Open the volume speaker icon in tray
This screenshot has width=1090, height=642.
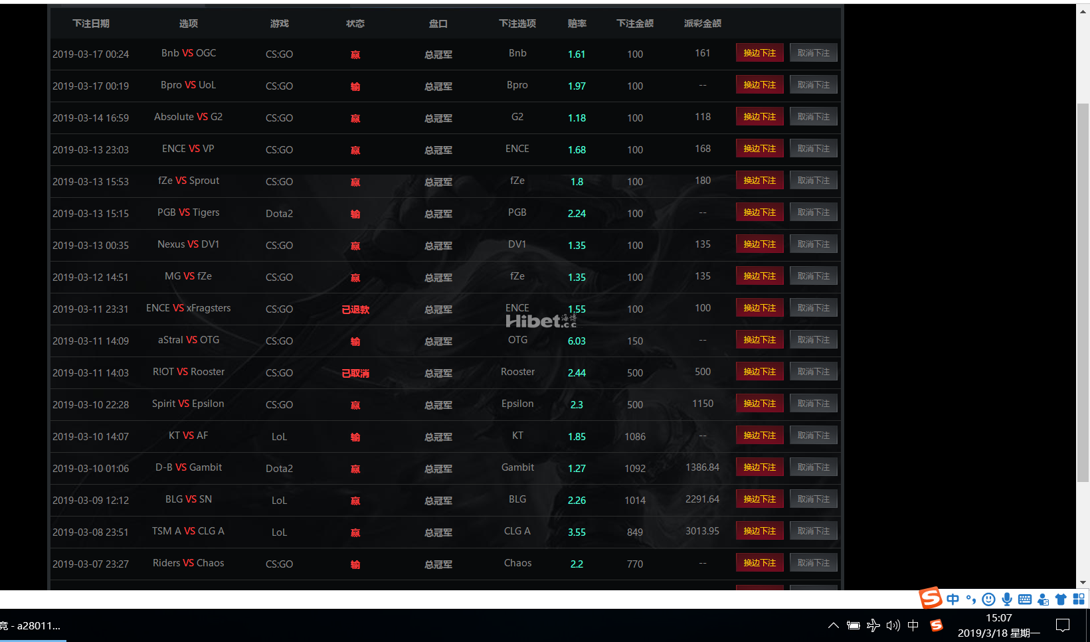[x=893, y=625]
